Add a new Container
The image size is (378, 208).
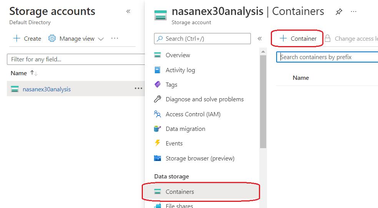298,38
